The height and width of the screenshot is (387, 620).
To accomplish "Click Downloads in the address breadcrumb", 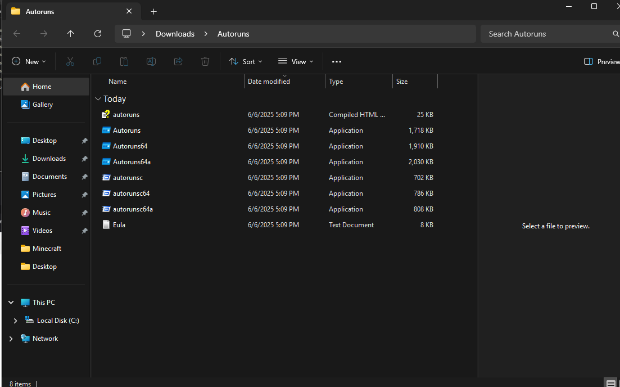I will (x=175, y=34).
